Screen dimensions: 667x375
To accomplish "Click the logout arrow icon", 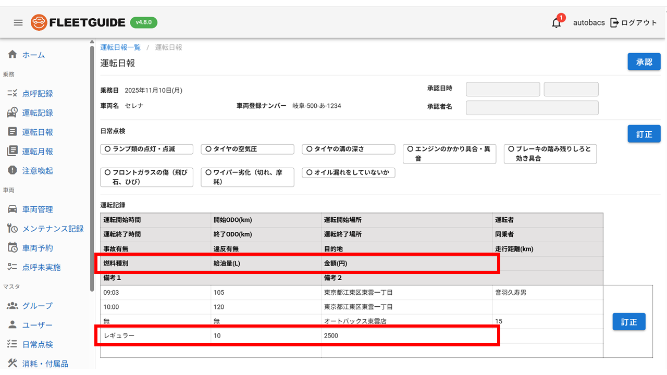I will coord(615,22).
